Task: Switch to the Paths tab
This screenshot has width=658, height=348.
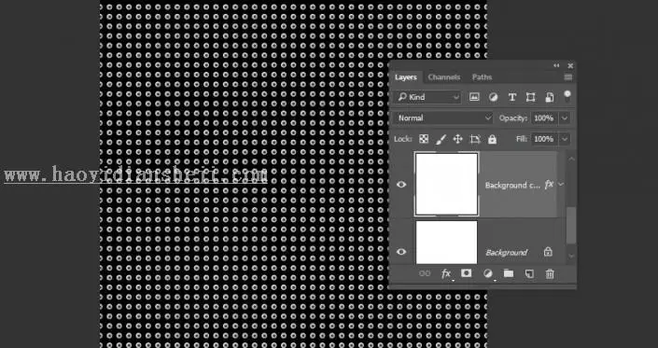Action: coord(482,77)
